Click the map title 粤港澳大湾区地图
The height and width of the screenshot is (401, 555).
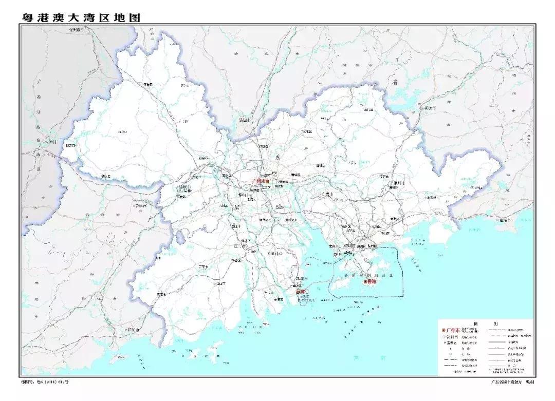tap(81, 17)
